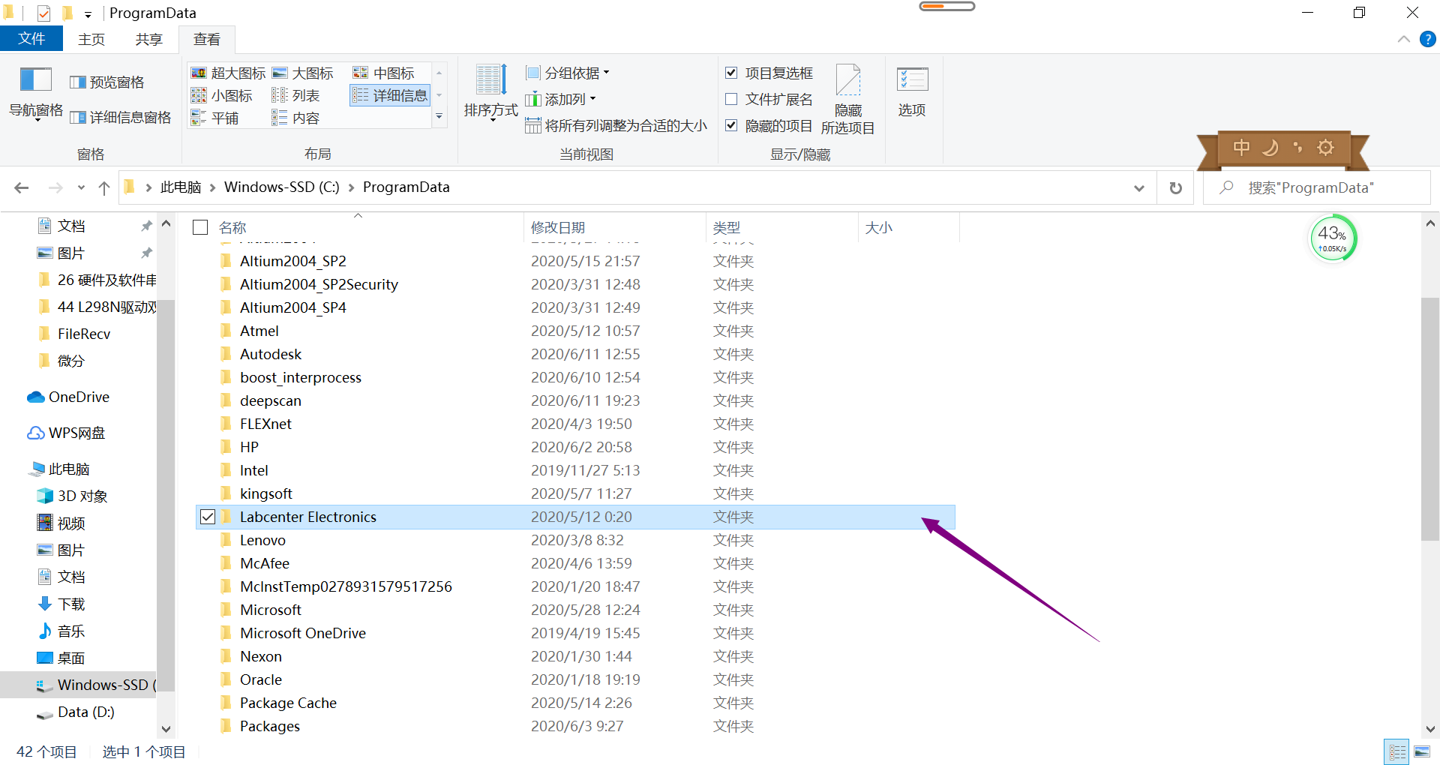This screenshot has width=1440, height=765.
Task: Enable the 文件扩展名 (File extensions) checkbox
Action: [x=731, y=99]
